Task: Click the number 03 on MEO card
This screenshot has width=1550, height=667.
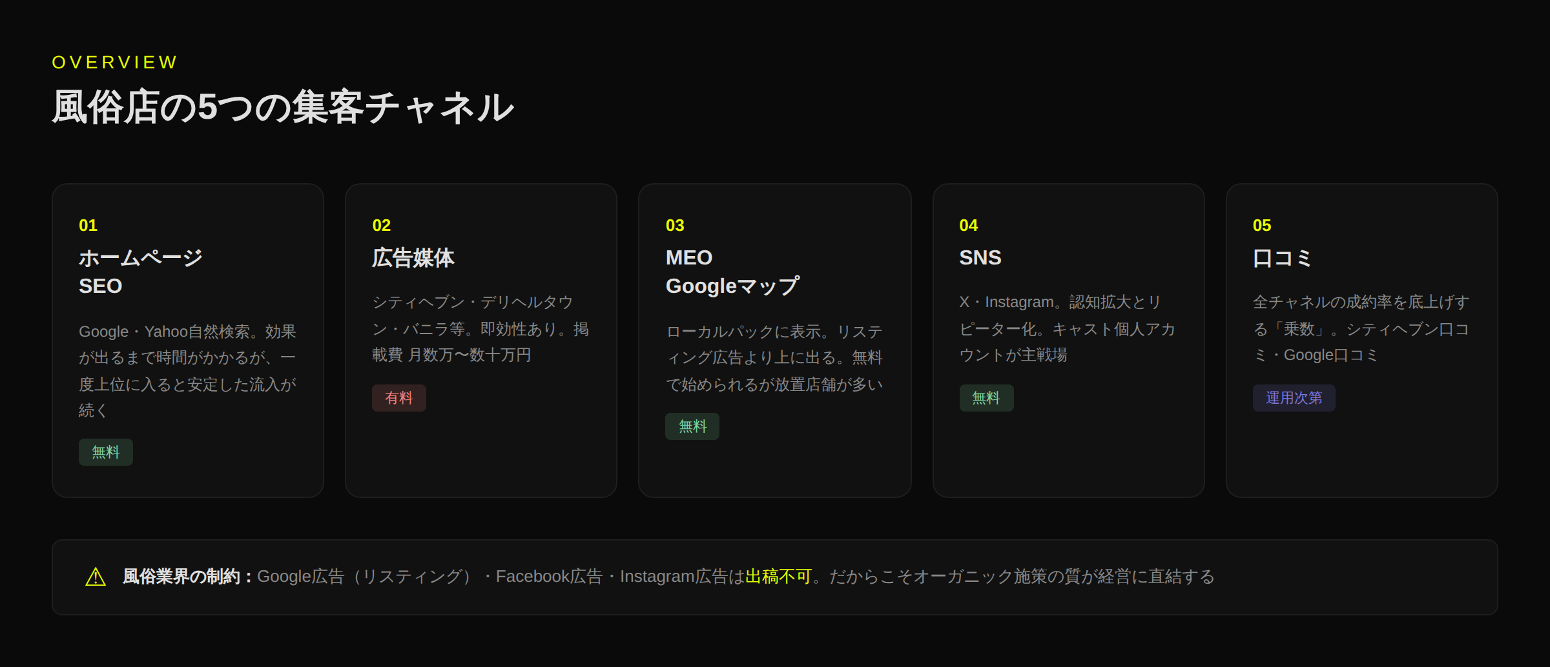Action: [x=675, y=225]
